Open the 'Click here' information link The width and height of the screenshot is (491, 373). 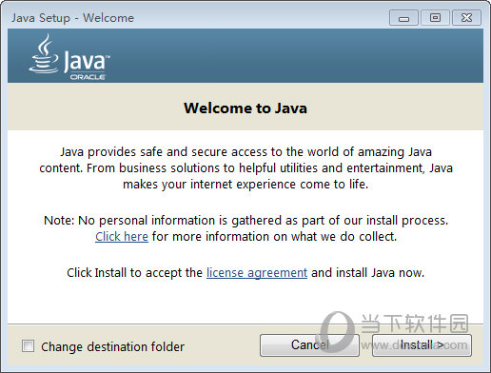coord(122,237)
